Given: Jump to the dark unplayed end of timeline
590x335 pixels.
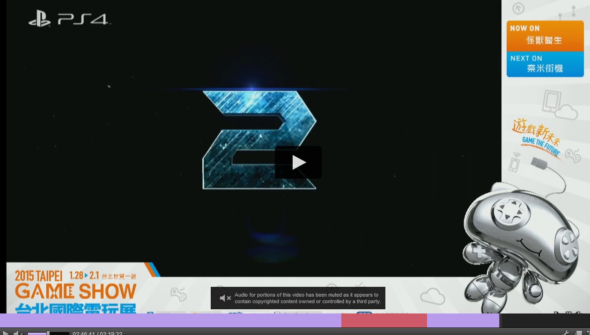Looking at the screenshot, I should point(546,320).
